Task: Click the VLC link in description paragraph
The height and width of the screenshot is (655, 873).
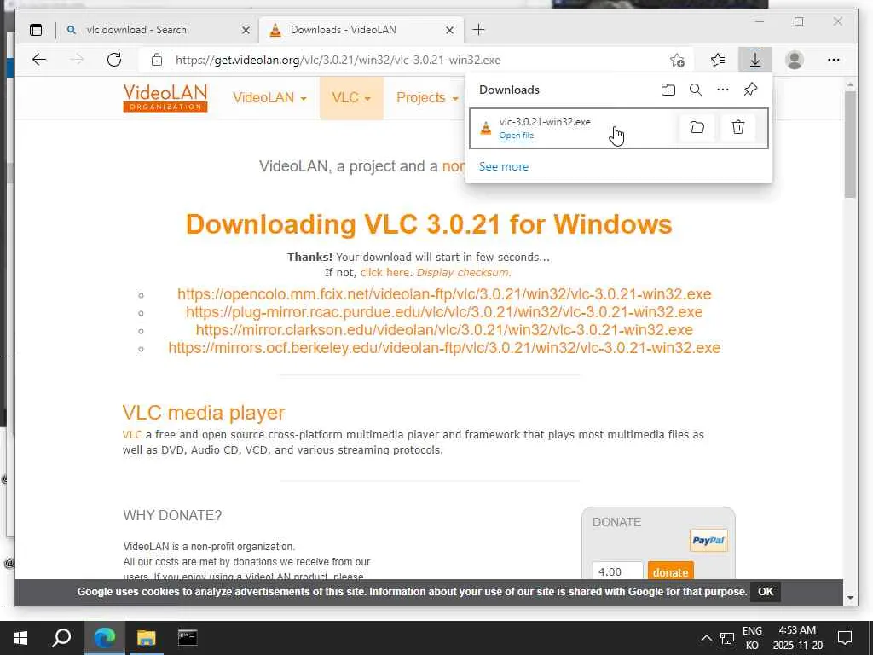Action: tap(132, 434)
